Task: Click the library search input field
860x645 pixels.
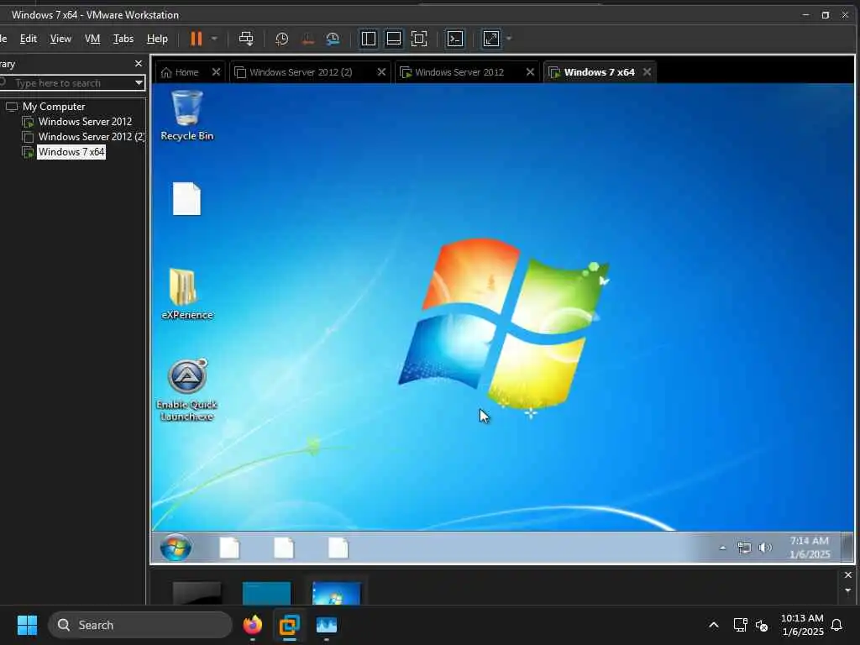Action: [x=66, y=83]
